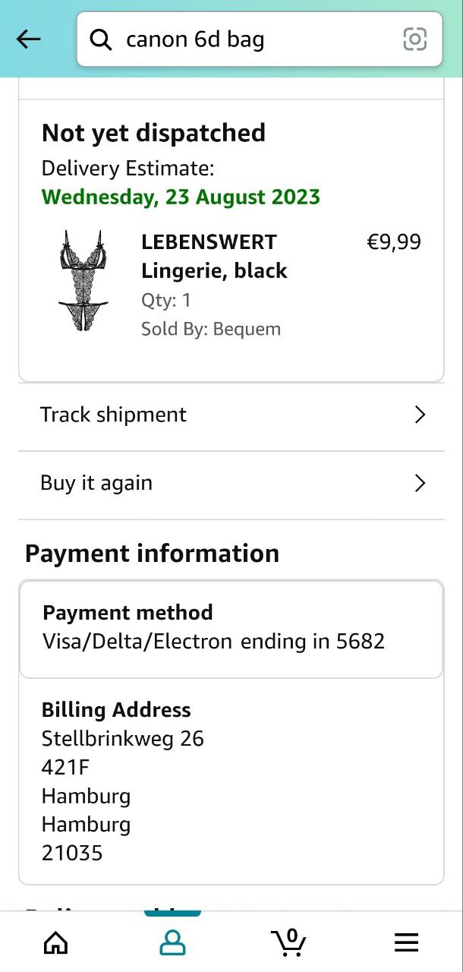Tap the Not yet dispatched status heading

(x=153, y=133)
